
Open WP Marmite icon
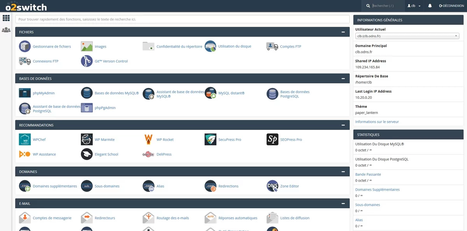pyautogui.click(x=87, y=140)
